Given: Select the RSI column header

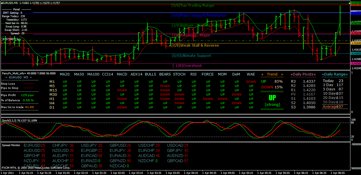Looking at the screenshot, I should pyautogui.click(x=193, y=74).
